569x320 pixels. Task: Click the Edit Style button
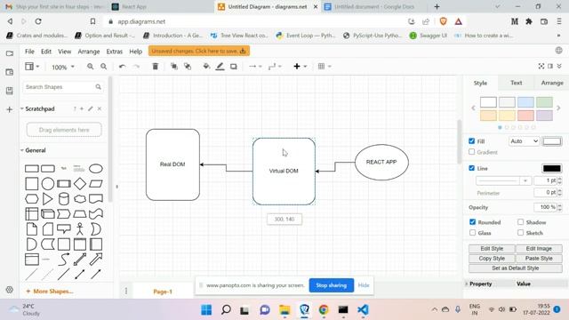point(492,249)
